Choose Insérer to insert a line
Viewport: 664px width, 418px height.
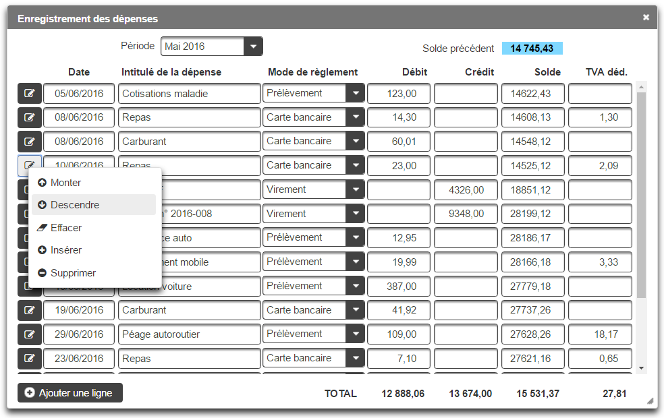[94, 250]
